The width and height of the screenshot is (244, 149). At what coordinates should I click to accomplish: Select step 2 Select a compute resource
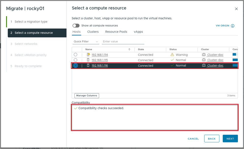tap(37, 33)
